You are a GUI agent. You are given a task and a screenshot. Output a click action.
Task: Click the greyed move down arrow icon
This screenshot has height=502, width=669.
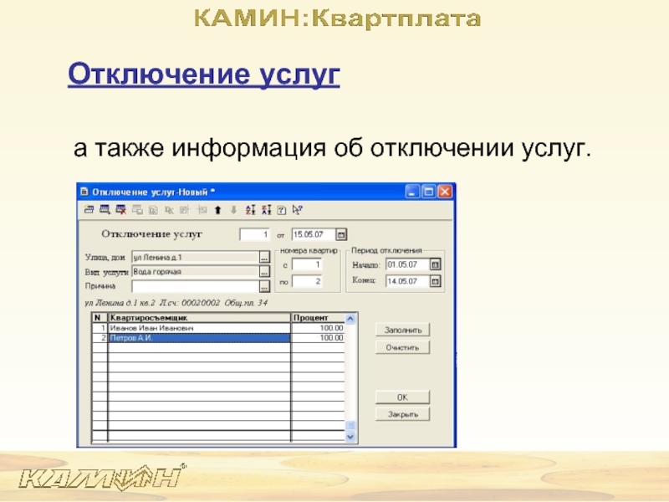pyautogui.click(x=234, y=210)
